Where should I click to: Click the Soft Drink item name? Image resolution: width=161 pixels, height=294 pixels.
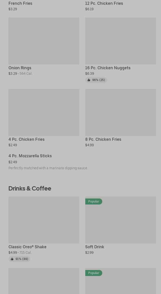pos(94,247)
